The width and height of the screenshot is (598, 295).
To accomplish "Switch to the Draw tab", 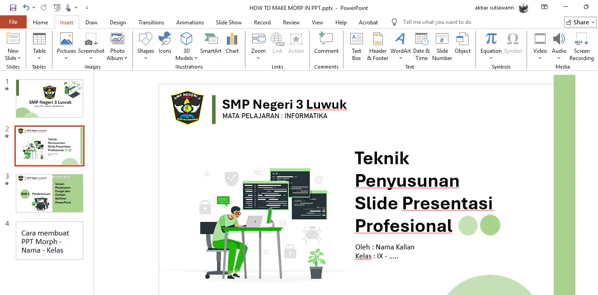I will pyautogui.click(x=91, y=22).
